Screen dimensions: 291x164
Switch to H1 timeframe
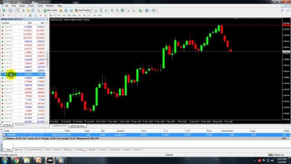coord(79,15)
